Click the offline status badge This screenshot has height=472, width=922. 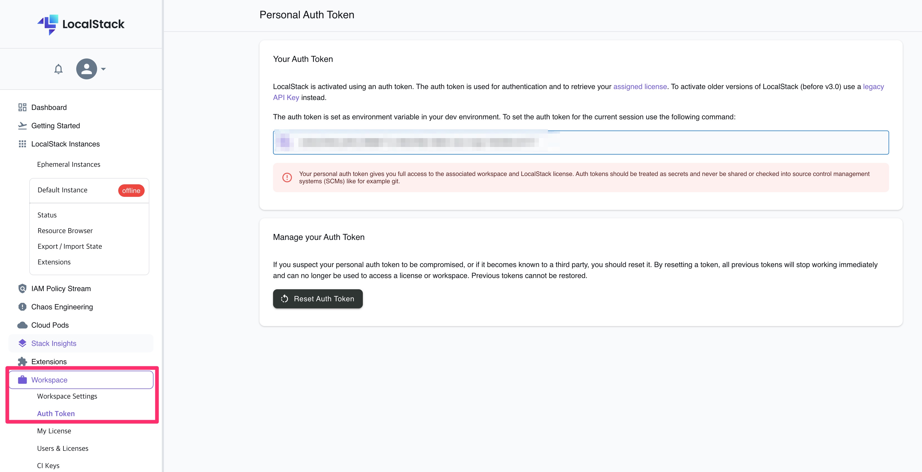[x=131, y=190]
